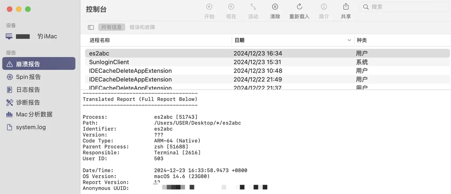Reload logs with 重新载入 icon
Viewport: 451px width, 194px height.
click(299, 7)
